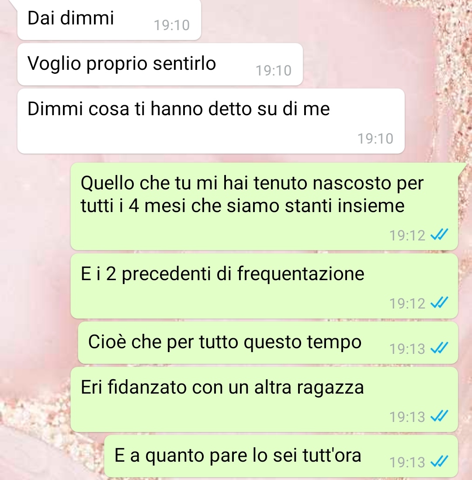Screen dimensions: 472x480
Task: Tap the 'Dai dimmi' message bubble
Action: (109, 20)
